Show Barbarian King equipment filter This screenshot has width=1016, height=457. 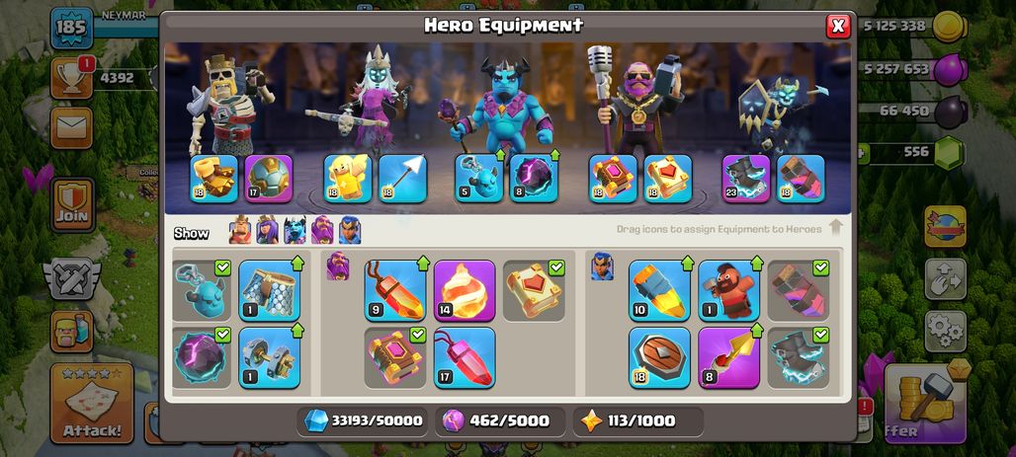[240, 230]
